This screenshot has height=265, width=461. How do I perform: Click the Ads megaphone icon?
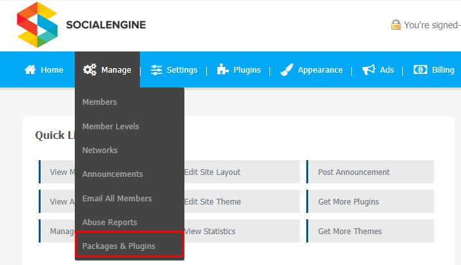tap(369, 69)
